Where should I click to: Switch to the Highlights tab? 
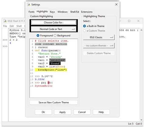[x=42, y=12]
